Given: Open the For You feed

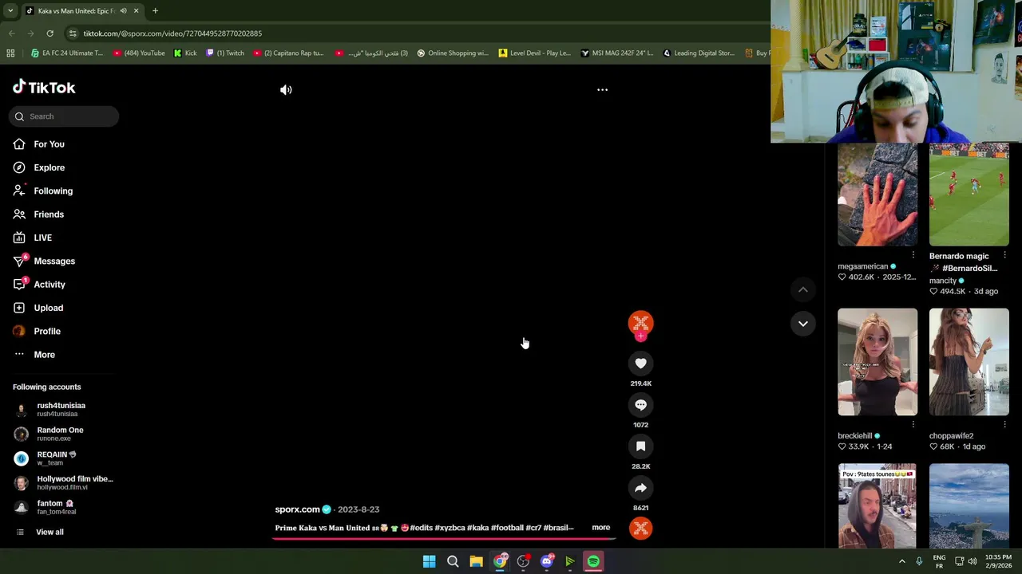Looking at the screenshot, I should (49, 144).
